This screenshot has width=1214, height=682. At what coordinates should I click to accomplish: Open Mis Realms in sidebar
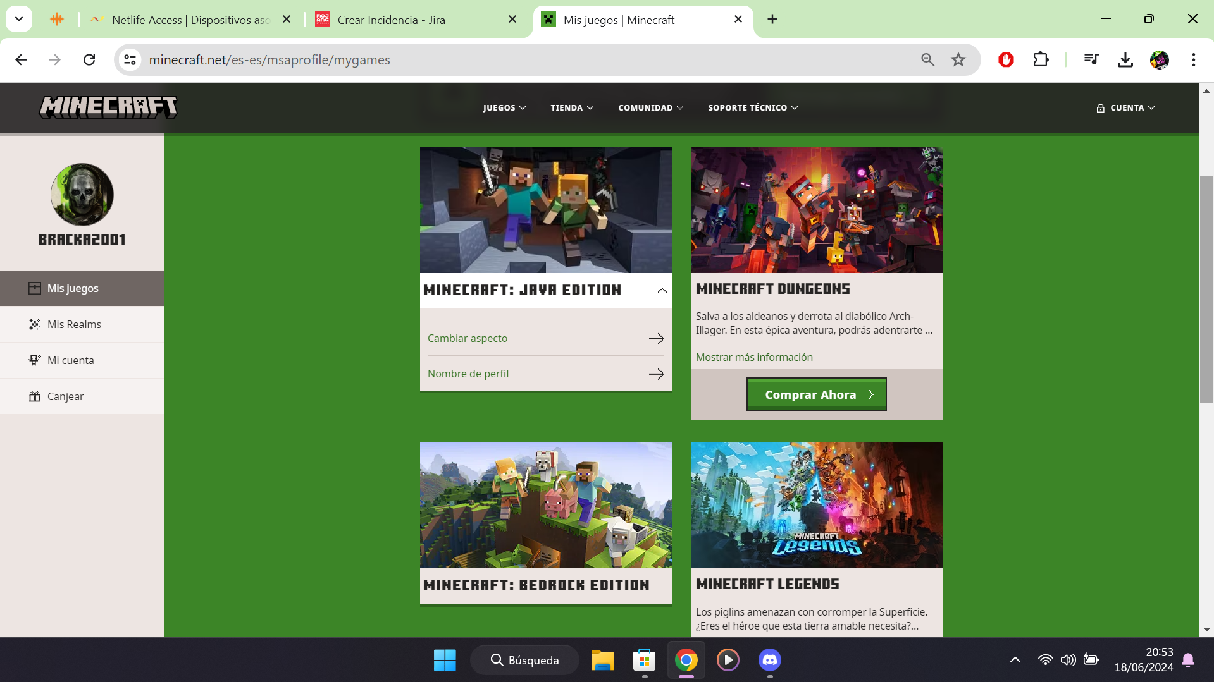tap(74, 324)
